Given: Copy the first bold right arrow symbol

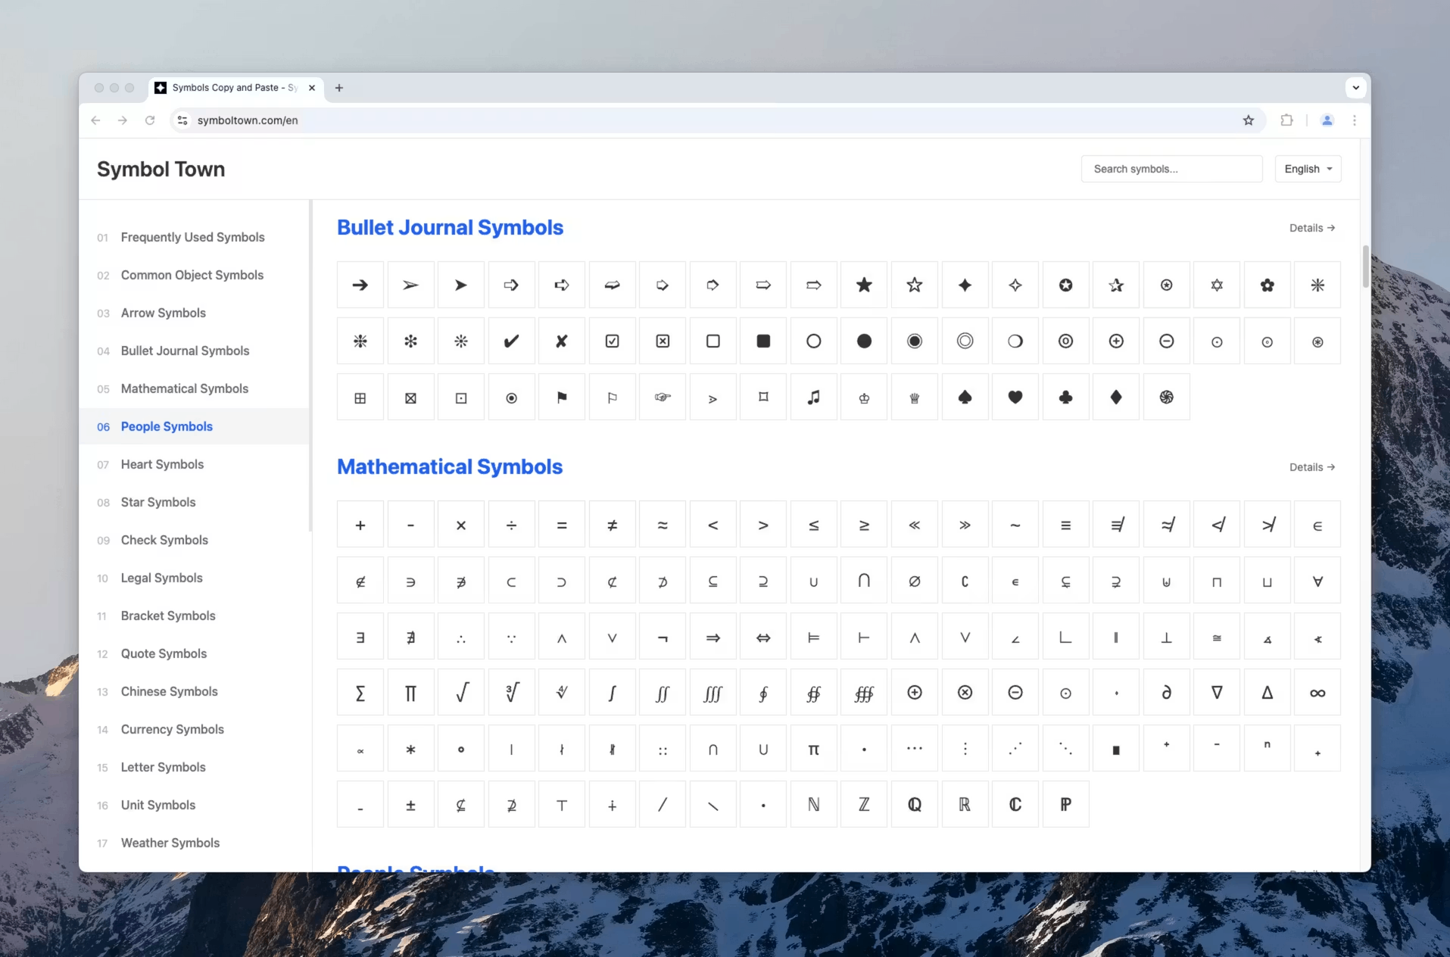Looking at the screenshot, I should (x=360, y=285).
